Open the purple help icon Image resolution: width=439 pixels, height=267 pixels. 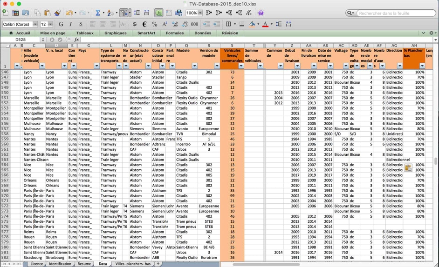point(261,13)
